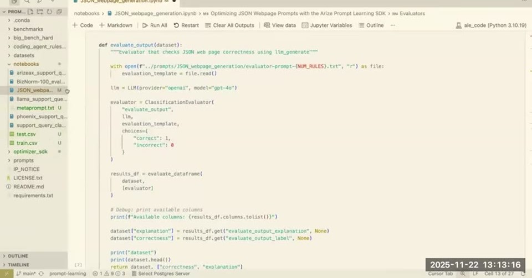Click LF end-of-line status item

point(475,274)
